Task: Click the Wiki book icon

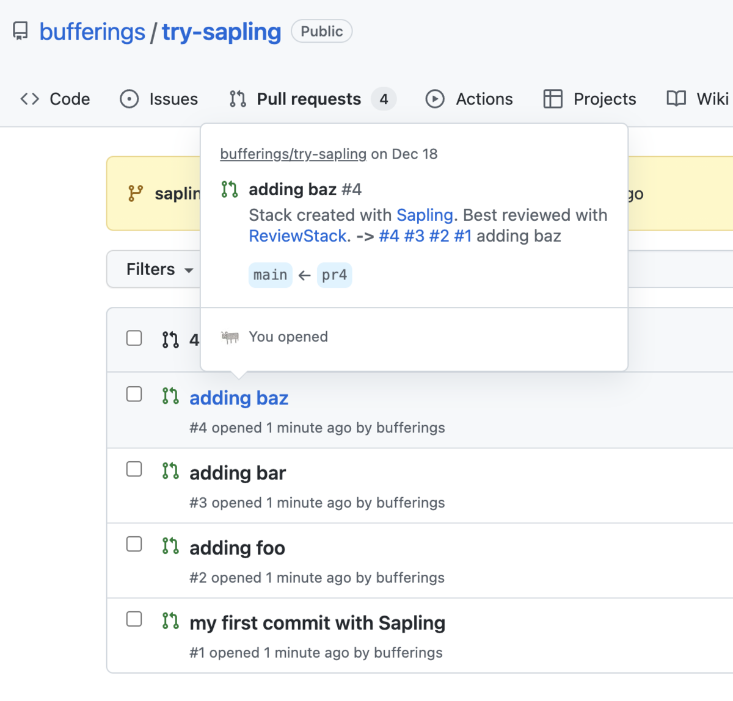Action: click(676, 99)
